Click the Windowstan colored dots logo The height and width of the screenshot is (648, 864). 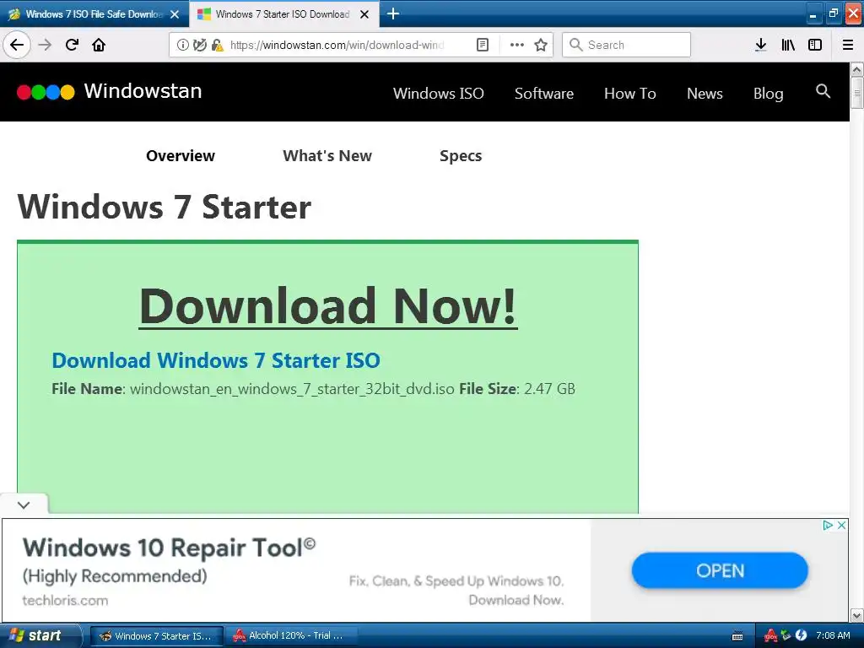coord(46,92)
